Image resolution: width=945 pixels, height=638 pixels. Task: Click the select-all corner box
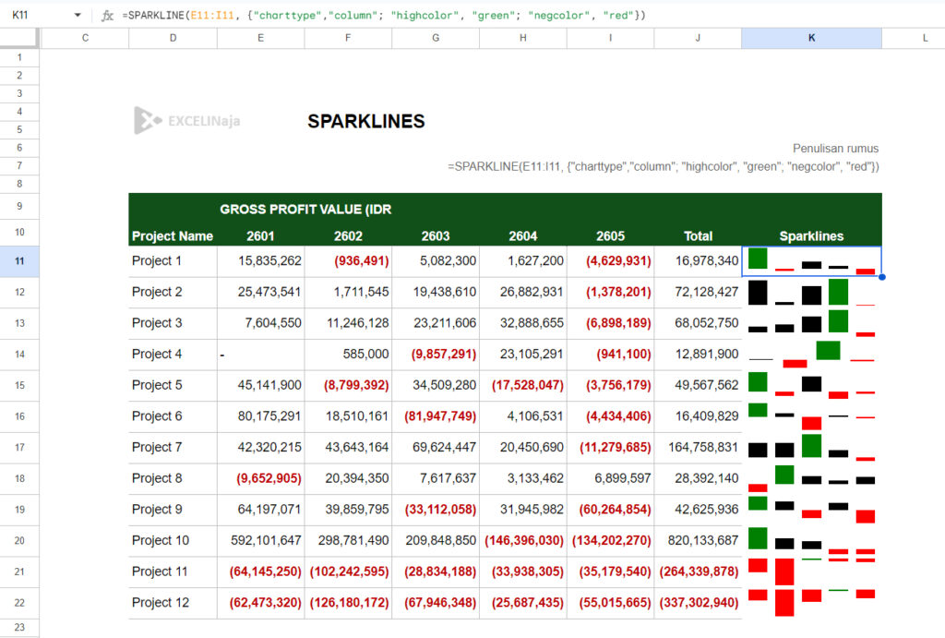pyautogui.click(x=19, y=38)
